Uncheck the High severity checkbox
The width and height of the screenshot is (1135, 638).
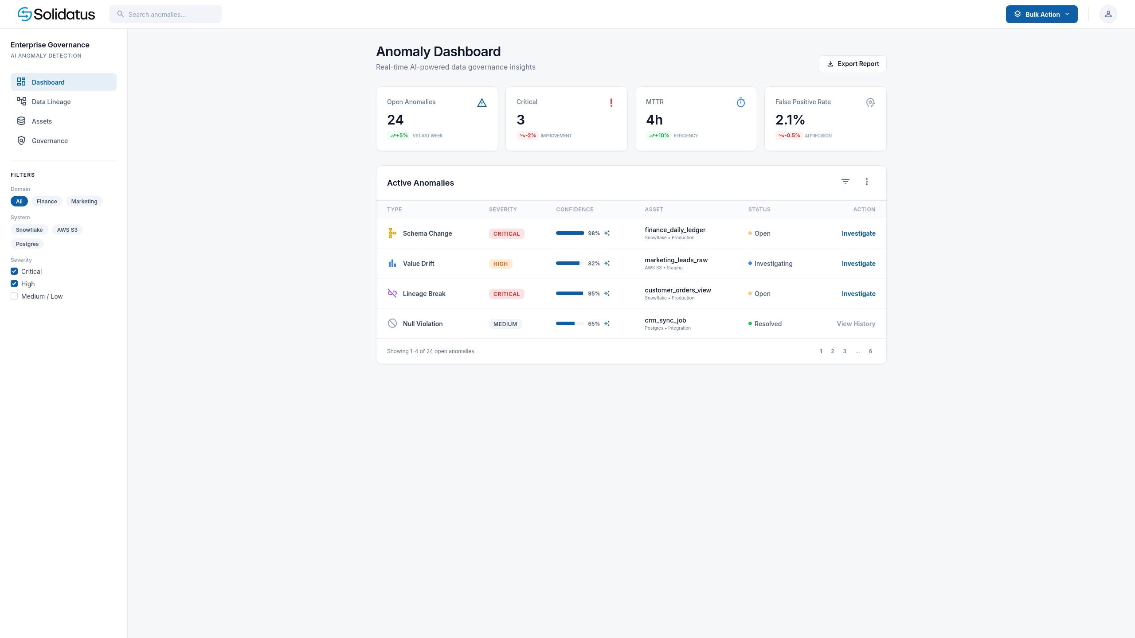coord(14,284)
